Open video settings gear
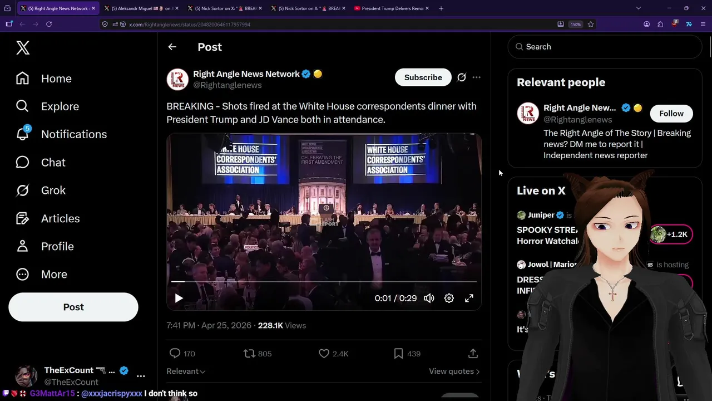The width and height of the screenshot is (712, 401). pyautogui.click(x=449, y=298)
